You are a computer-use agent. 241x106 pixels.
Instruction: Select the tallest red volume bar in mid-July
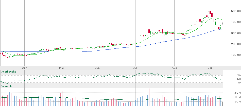click(149, 97)
